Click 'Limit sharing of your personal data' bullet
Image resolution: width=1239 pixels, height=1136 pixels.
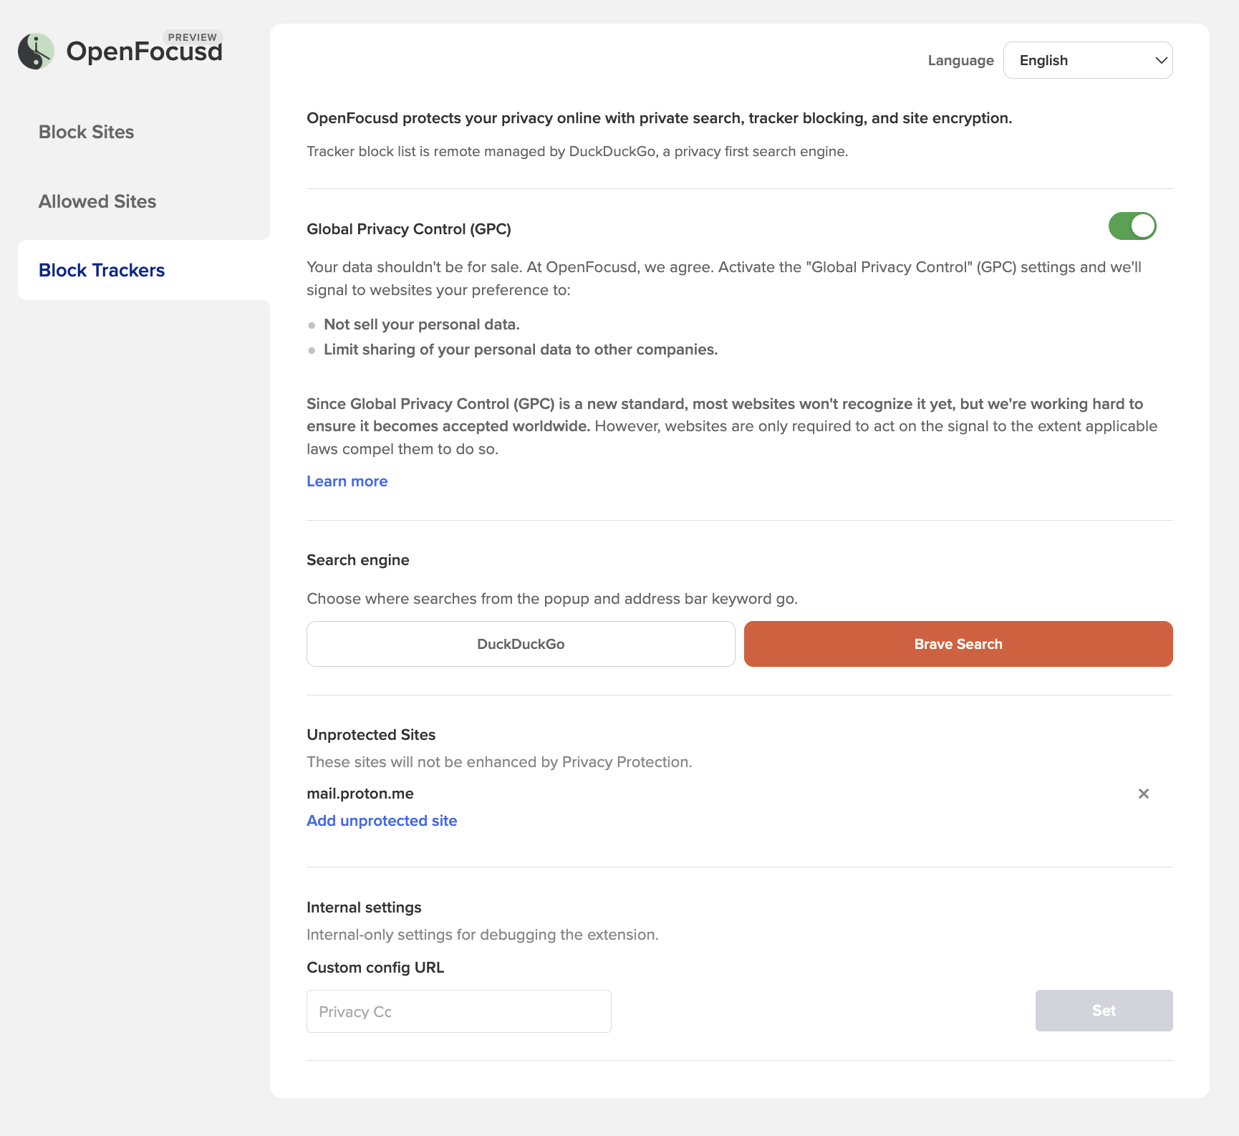pos(521,350)
